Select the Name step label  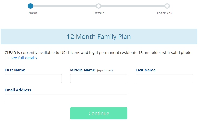pos(33,13)
